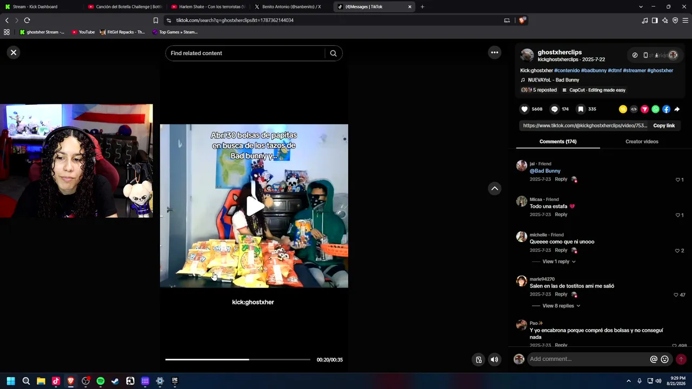Switch to the Creator videos tab
The height and width of the screenshot is (389, 692).
(642, 142)
